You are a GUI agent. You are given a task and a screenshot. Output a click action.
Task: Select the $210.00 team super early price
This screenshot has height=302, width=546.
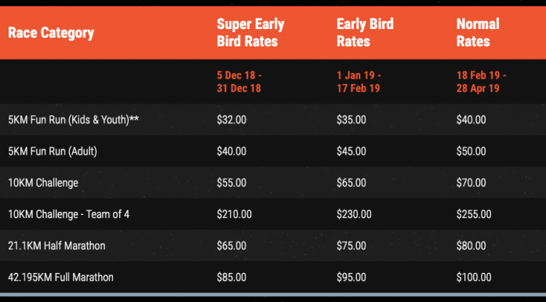click(x=235, y=214)
